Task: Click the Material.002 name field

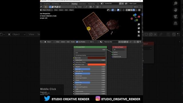Action: [111, 42]
